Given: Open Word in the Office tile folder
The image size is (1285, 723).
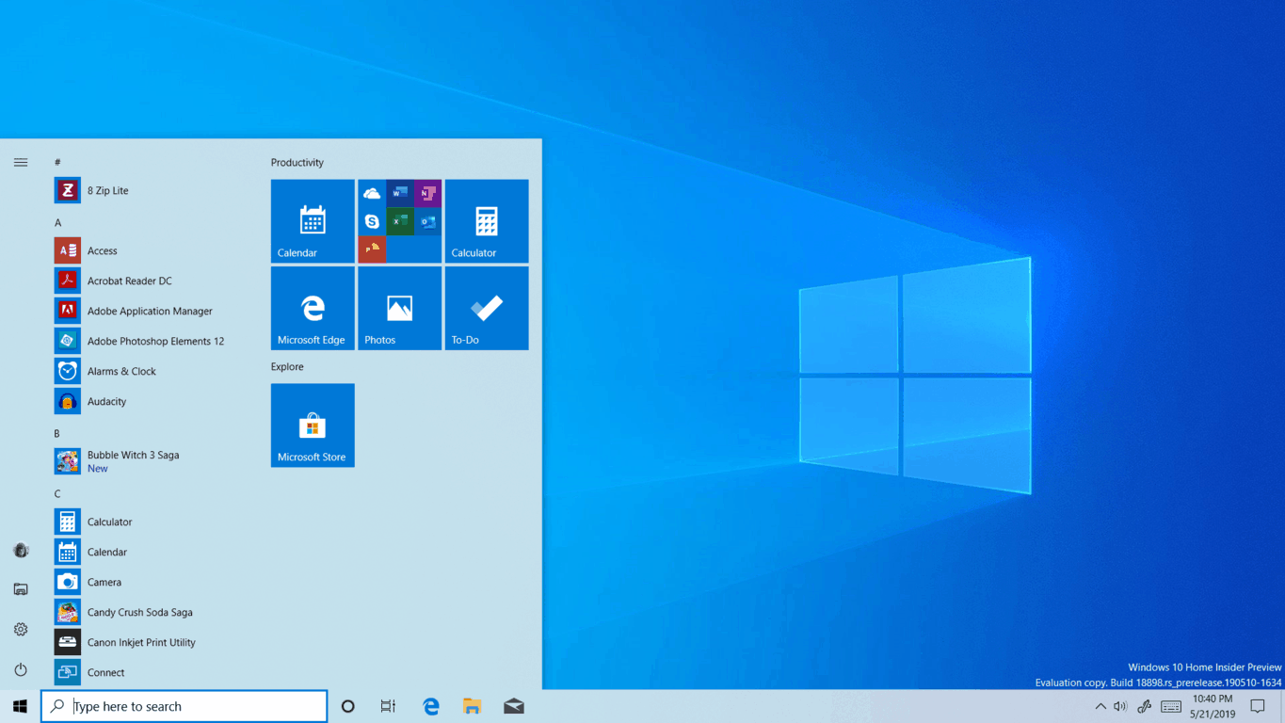Looking at the screenshot, I should tap(400, 194).
